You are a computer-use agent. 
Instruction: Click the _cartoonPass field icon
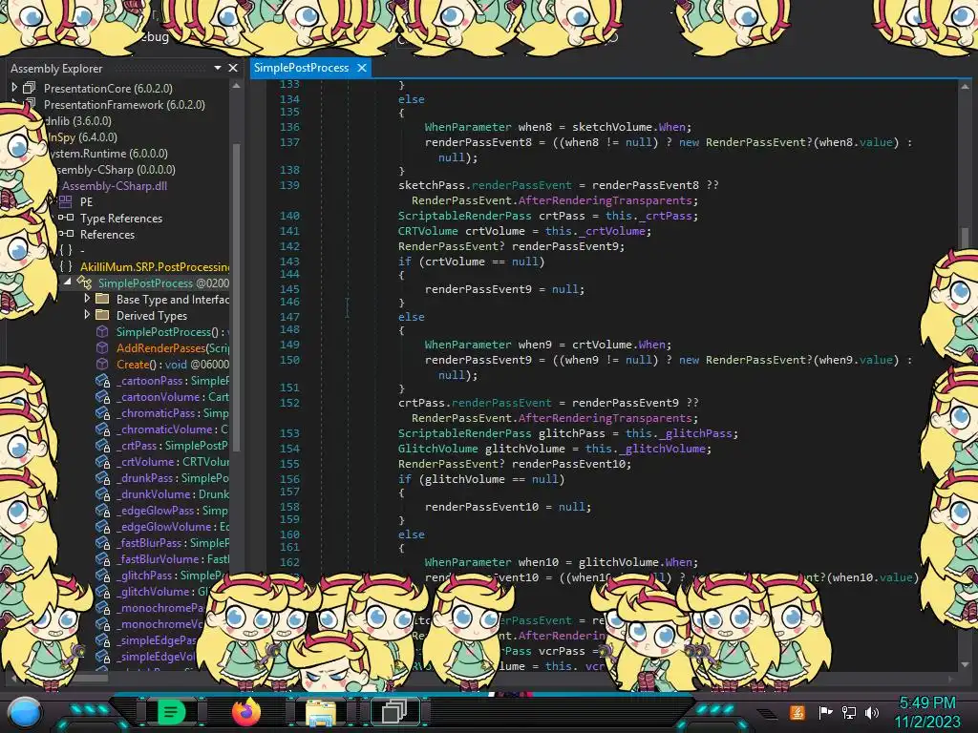click(103, 380)
